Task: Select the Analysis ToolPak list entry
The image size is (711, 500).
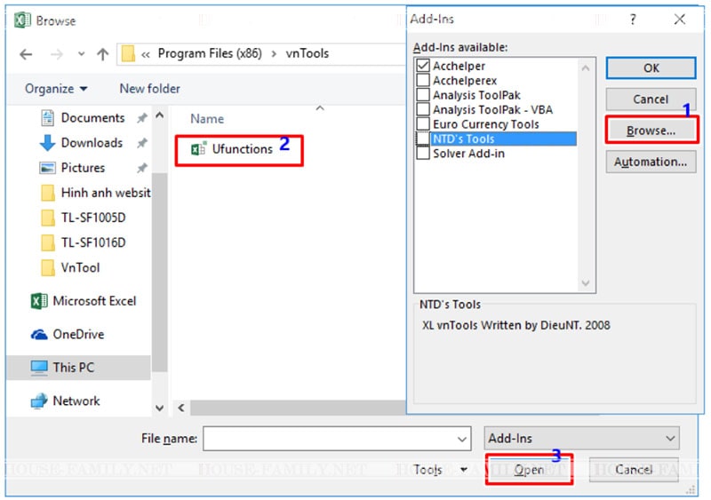Action: pos(476,95)
